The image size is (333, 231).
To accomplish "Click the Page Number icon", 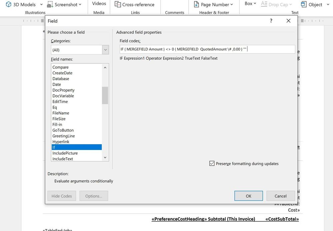I will (x=196, y=4).
